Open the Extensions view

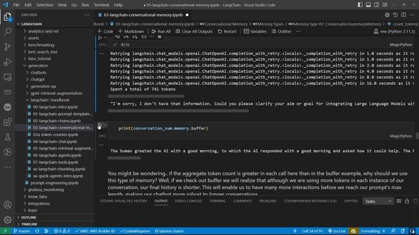point(7,122)
